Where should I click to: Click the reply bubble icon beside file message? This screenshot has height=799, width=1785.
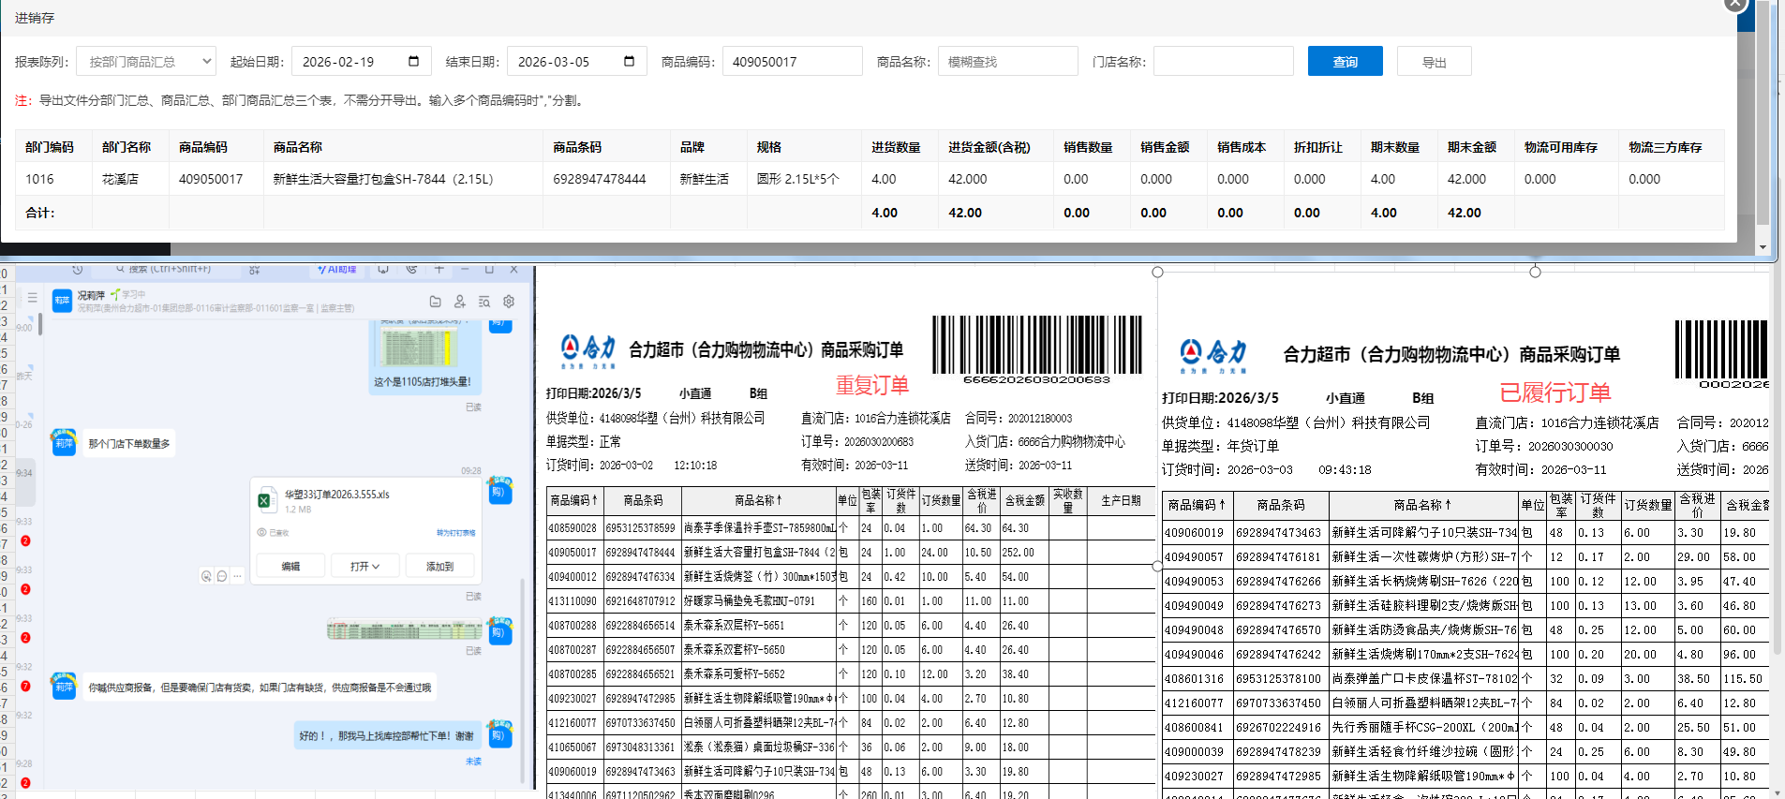click(x=222, y=576)
